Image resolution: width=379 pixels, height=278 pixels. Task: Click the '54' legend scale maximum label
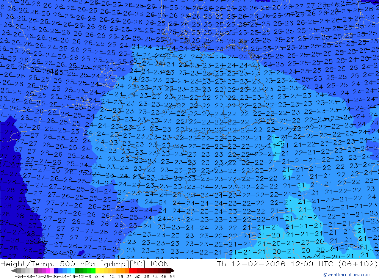[172, 276]
